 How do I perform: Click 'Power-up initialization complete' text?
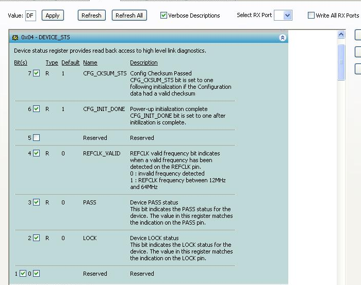click(x=169, y=109)
